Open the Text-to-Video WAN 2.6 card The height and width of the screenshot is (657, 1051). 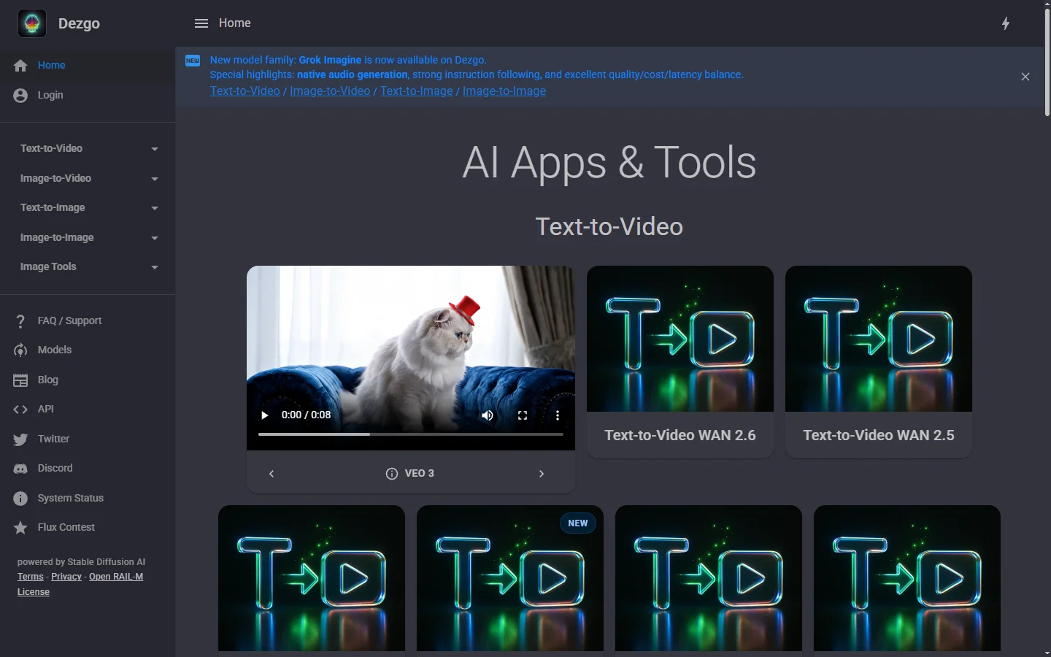point(680,362)
